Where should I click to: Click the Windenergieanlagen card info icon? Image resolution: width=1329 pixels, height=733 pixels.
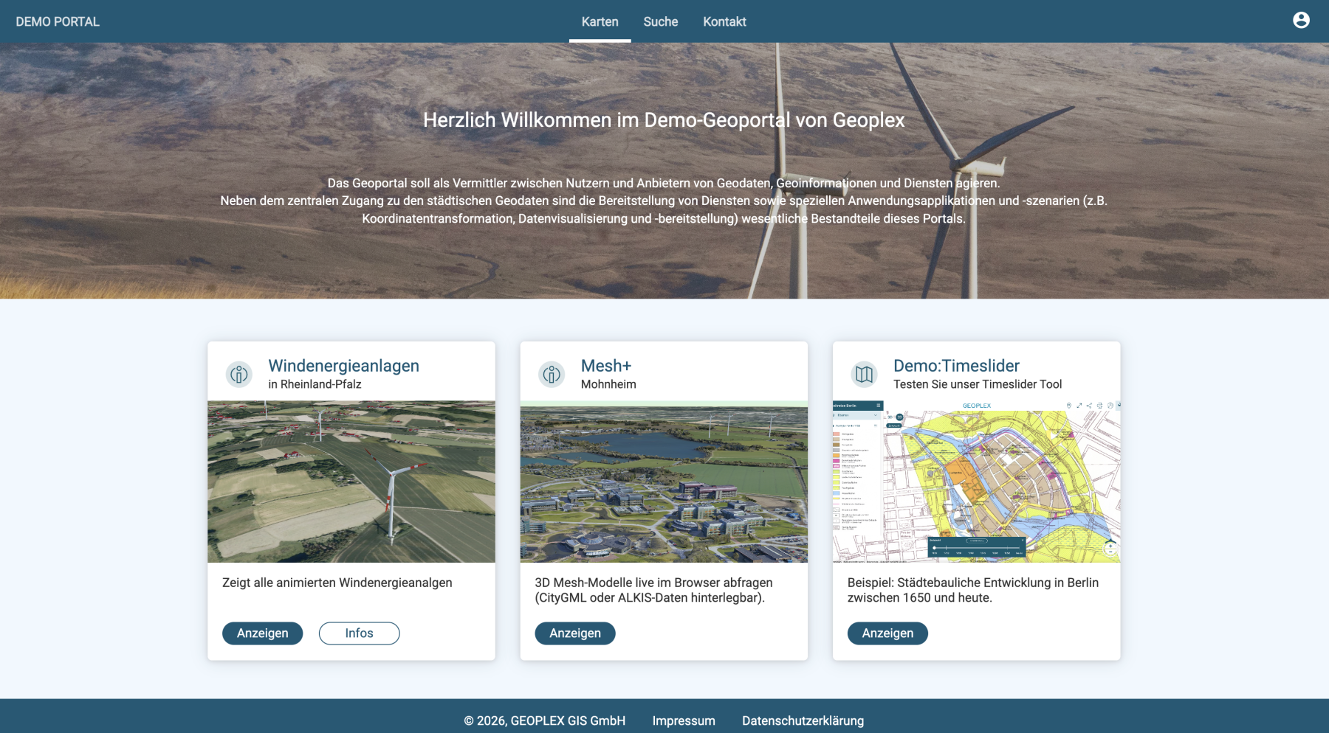[238, 375]
